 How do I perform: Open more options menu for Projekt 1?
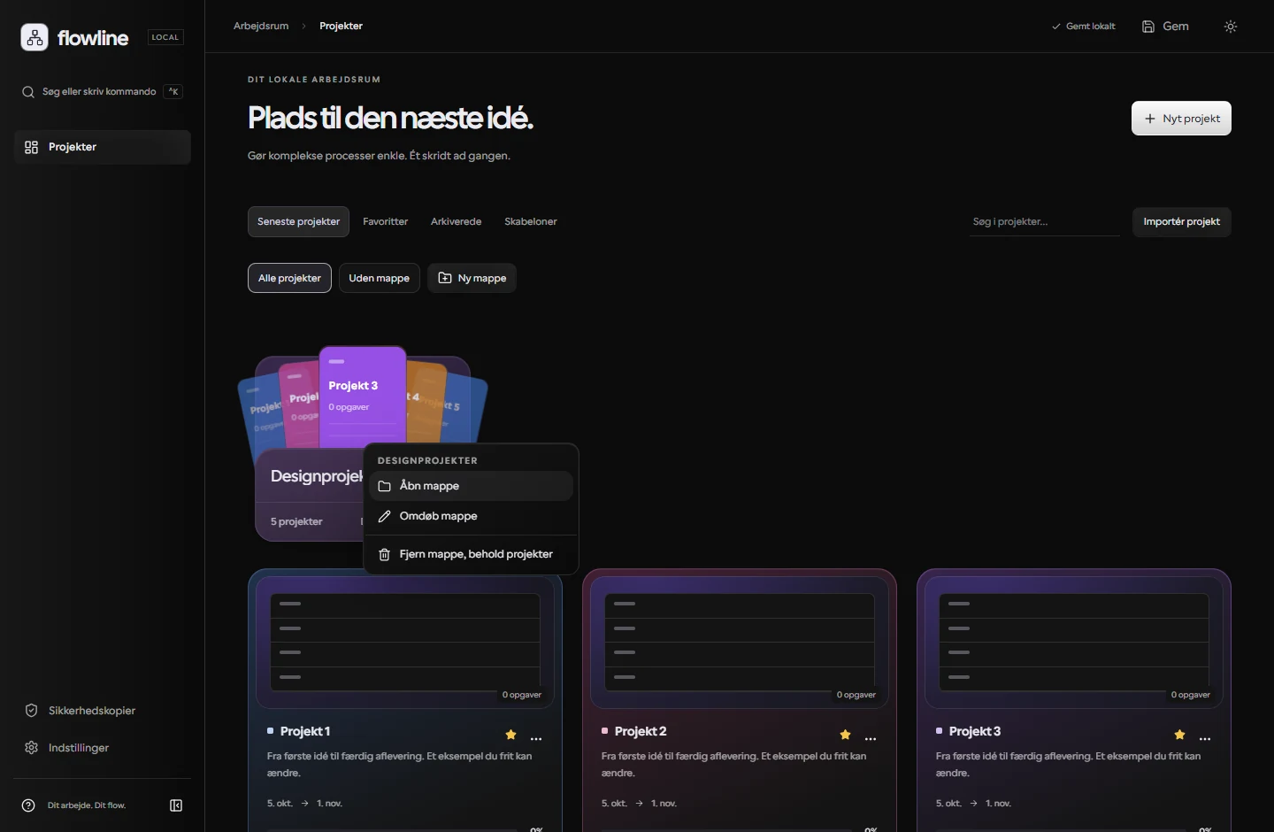pyautogui.click(x=536, y=738)
